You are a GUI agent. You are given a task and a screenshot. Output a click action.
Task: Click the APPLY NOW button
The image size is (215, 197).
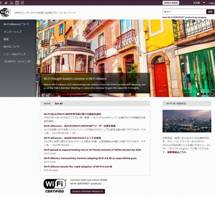[x=171, y=3]
